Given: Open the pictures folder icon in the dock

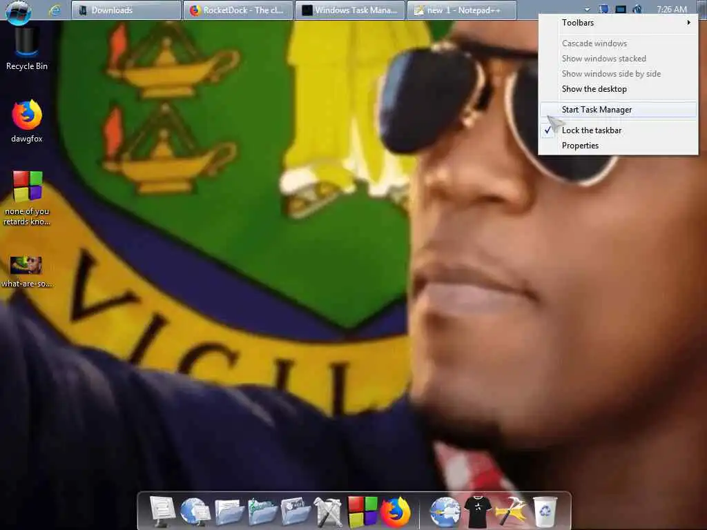Looking at the screenshot, I should coord(296,511).
